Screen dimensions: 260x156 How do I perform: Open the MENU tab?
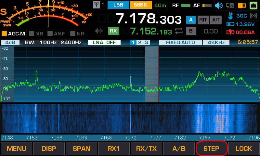click(16, 149)
